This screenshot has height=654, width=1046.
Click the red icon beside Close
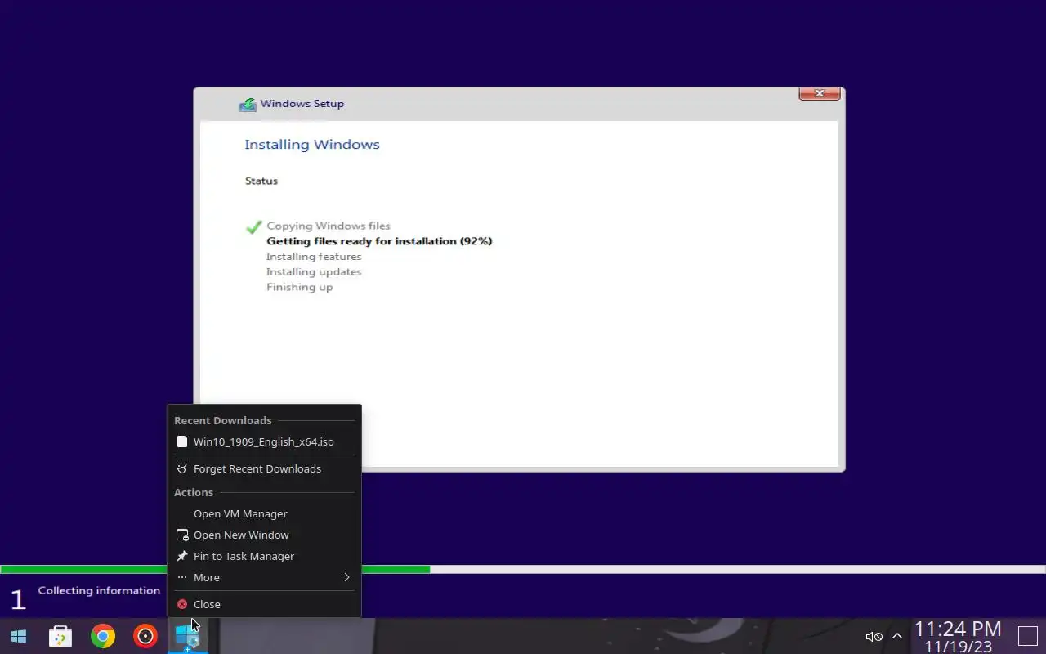[182, 604]
